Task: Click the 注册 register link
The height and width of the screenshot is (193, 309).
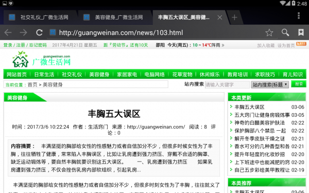Action: pos(21,45)
